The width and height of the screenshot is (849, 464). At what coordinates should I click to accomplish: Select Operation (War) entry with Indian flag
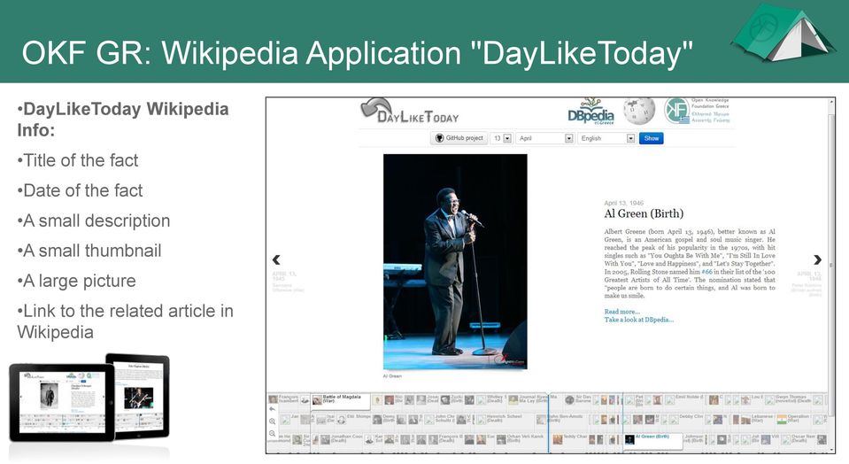coord(794,419)
